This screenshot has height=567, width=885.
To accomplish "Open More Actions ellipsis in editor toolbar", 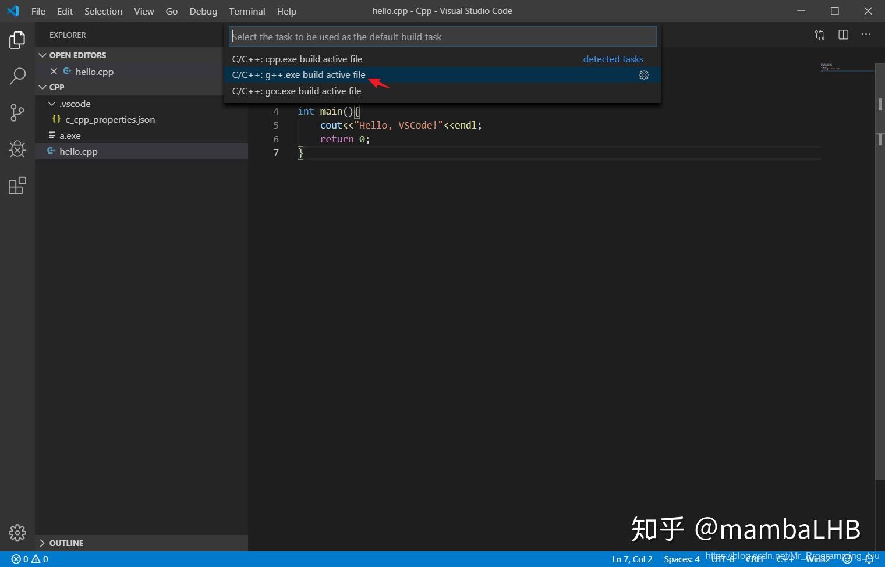I will pos(866,34).
